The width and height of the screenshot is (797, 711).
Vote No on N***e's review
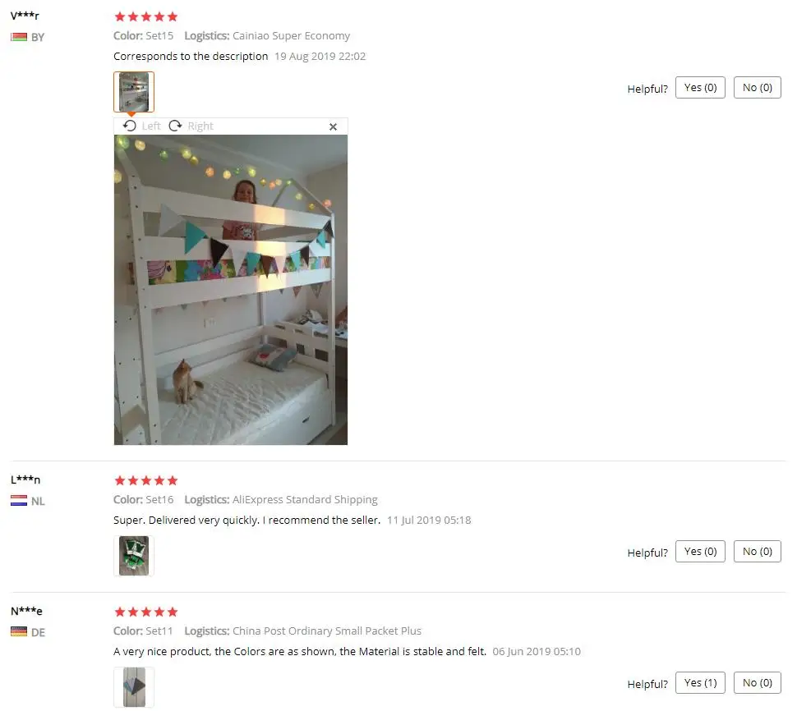(x=757, y=682)
